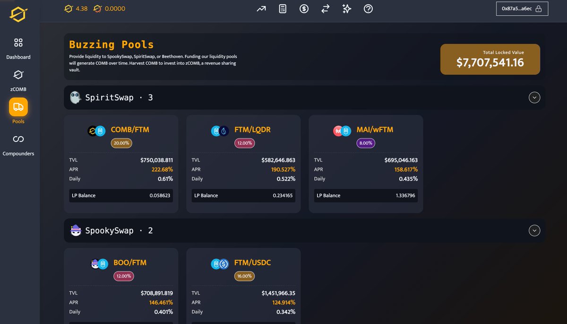Click BOO/FTM APR value 146.461%
This screenshot has height=324, width=567.
161,302
